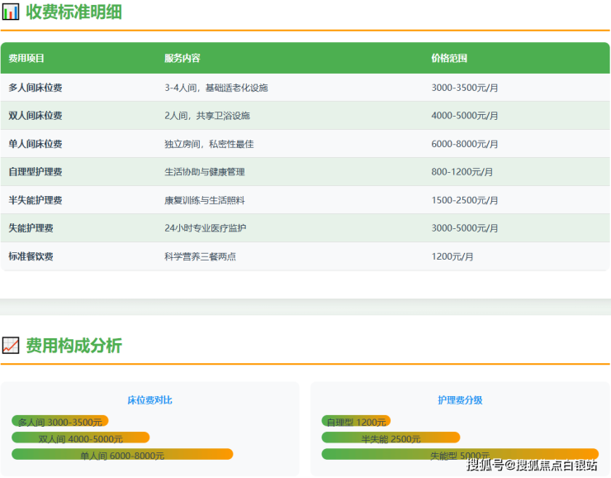611x478 pixels.
Task: Select the 单人间床位费 row label
Action: pyautogui.click(x=36, y=144)
